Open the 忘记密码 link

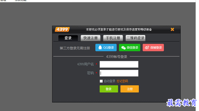click(122, 81)
